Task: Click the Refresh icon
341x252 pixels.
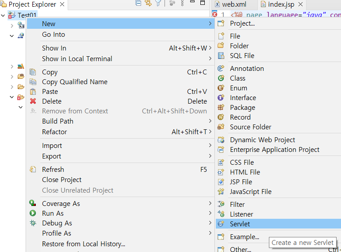Action: pos(33,169)
